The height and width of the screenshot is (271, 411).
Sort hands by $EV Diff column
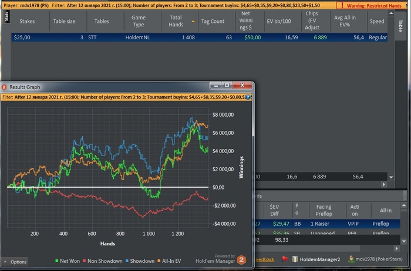click(x=274, y=210)
